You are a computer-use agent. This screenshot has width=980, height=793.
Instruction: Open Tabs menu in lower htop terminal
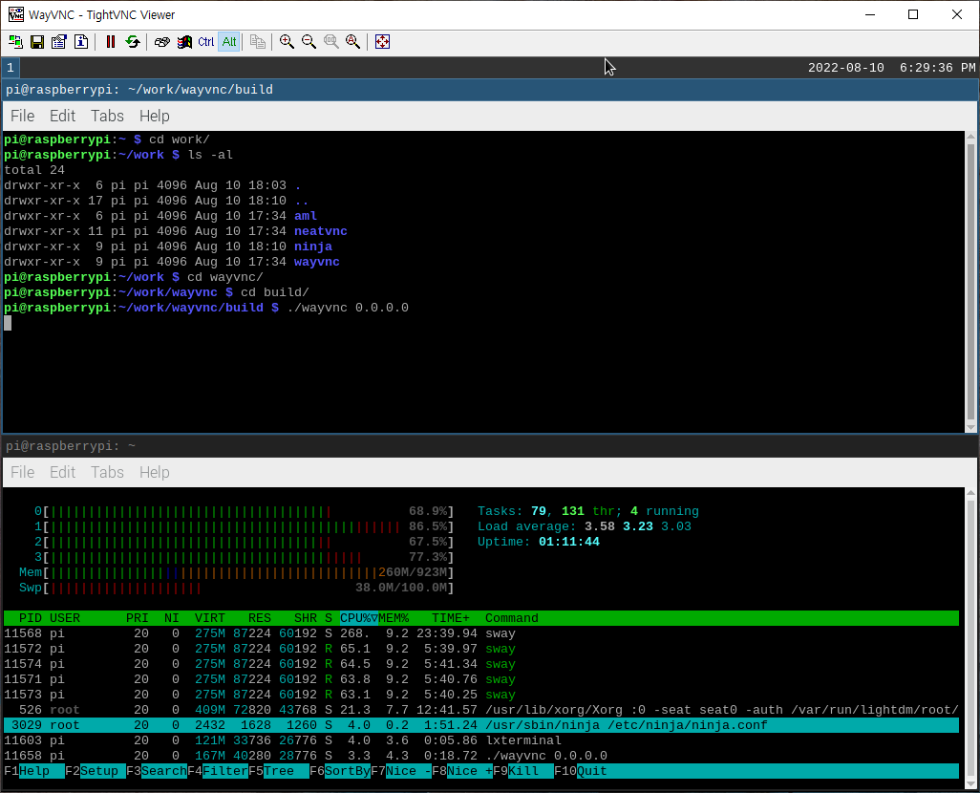[x=107, y=472]
